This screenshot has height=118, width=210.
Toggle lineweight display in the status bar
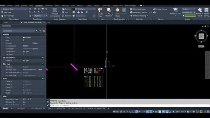pos(156,111)
